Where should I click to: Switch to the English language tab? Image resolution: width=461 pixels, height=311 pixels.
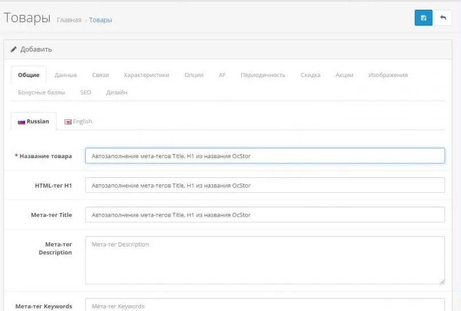coord(78,122)
